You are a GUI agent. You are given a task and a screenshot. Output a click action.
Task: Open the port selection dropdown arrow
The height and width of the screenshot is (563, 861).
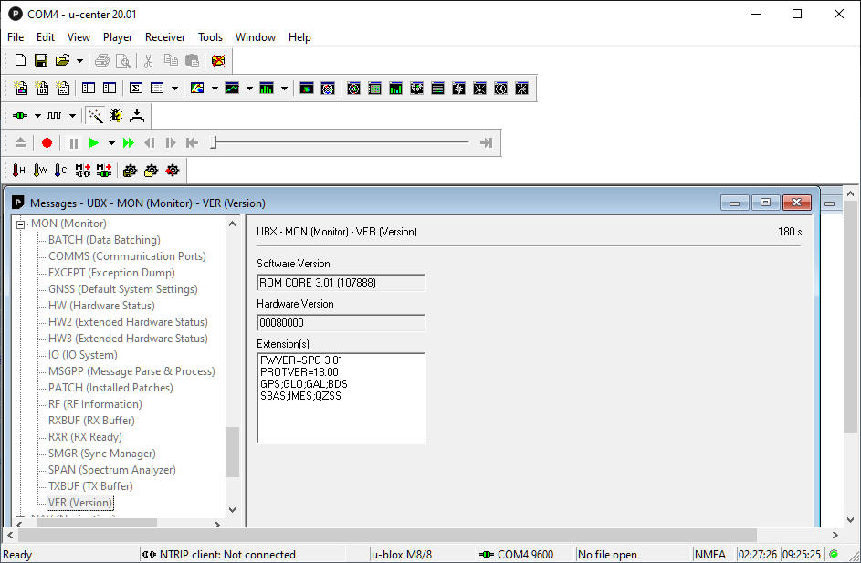pyautogui.click(x=37, y=116)
